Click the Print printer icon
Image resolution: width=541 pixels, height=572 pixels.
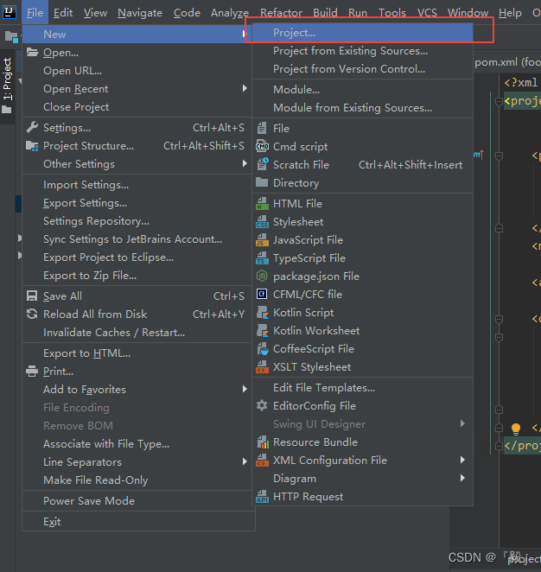[32, 371]
